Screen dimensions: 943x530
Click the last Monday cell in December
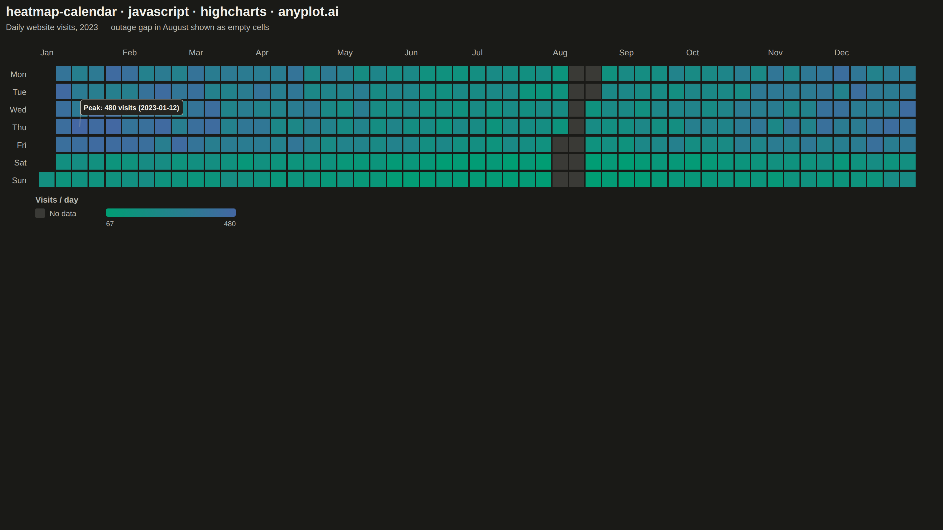[908, 74]
